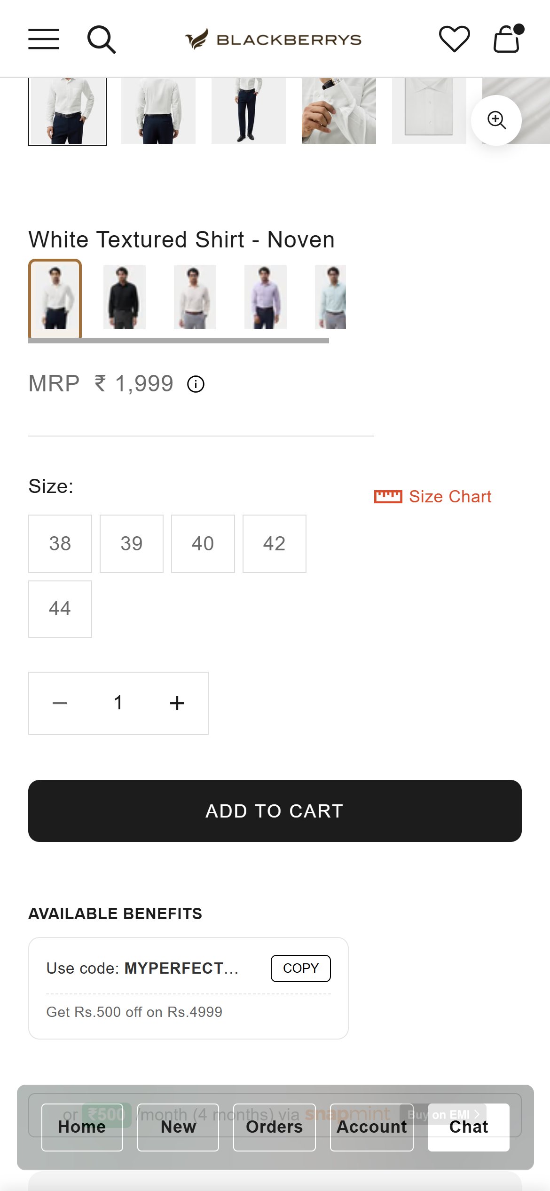
Task: Select the black shirt color variant
Action: 125,297
